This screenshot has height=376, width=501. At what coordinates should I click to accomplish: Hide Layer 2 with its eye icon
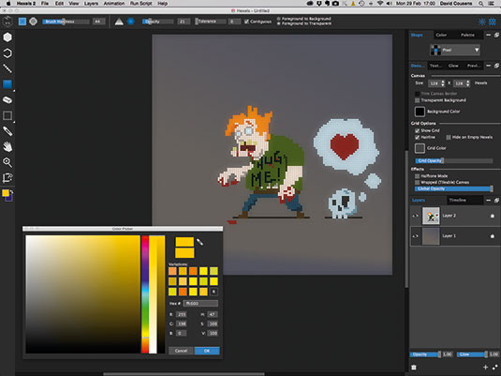coord(416,216)
